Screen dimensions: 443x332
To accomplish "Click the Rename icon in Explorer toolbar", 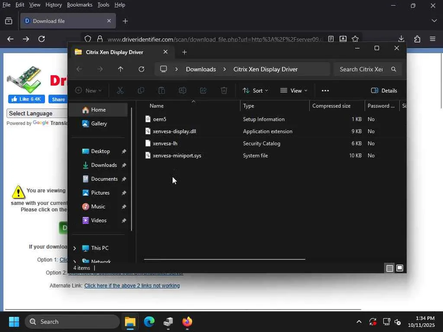I will (182, 90).
